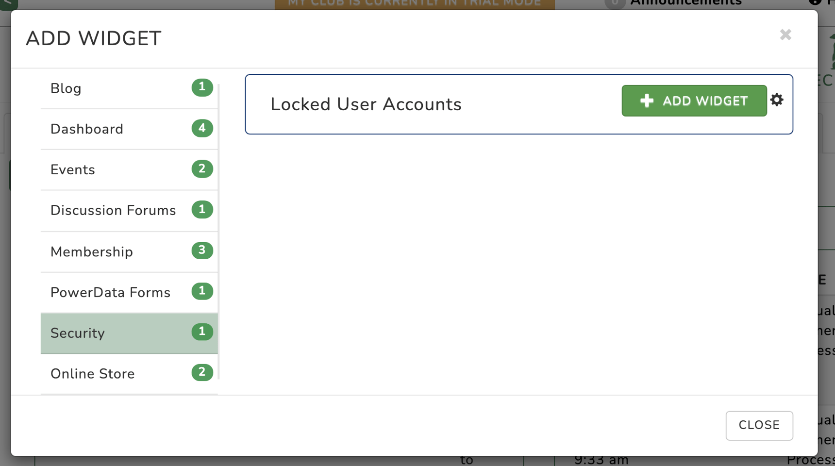Dismiss the dialog with the X icon
This screenshot has height=466, width=835.
pos(785,34)
